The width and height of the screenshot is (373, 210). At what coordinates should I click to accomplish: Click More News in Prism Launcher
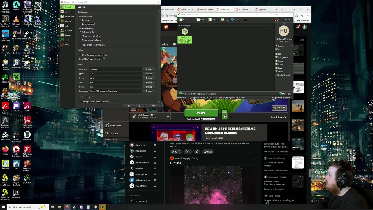click(285, 94)
